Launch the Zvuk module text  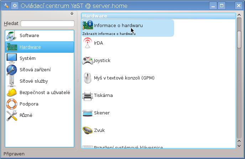point(99,130)
